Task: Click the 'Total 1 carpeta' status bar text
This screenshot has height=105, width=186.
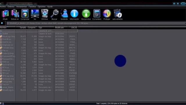Action: [x=112, y=104]
